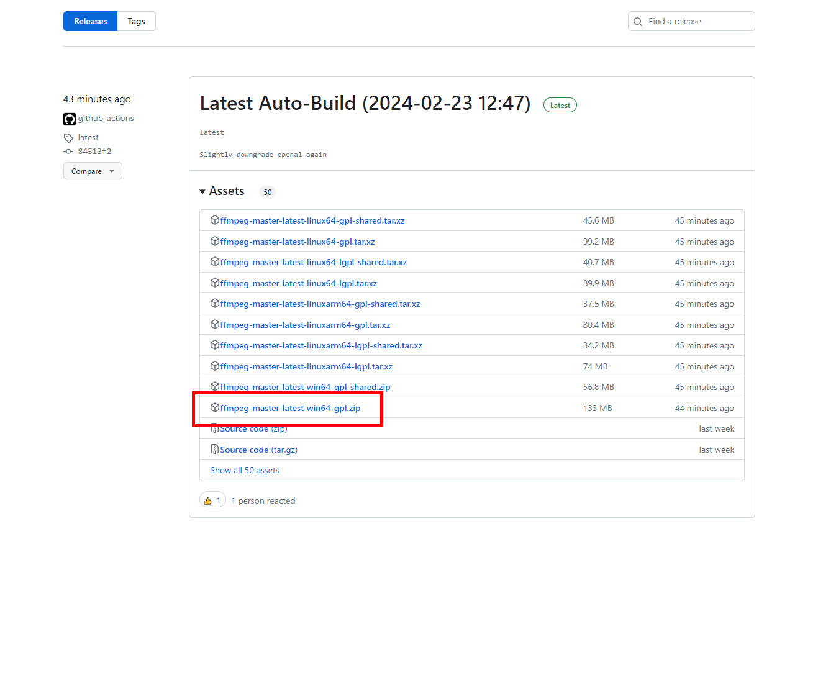Viewport: 818px width, 680px height.
Task: Click package icon for linuxarm64-gpl-shared.tar.xz
Action: (215, 303)
